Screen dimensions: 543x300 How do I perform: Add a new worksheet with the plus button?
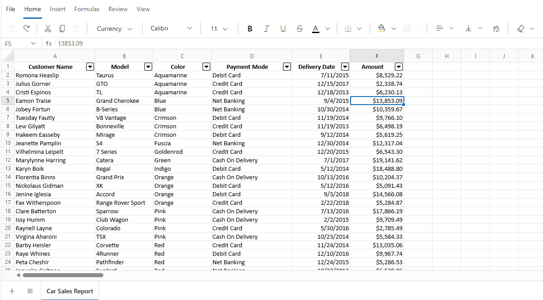click(x=12, y=291)
